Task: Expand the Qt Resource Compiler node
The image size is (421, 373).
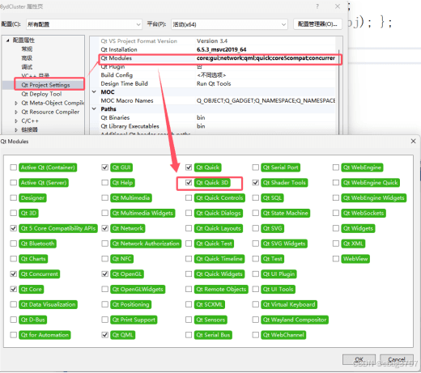Action: coord(16,112)
